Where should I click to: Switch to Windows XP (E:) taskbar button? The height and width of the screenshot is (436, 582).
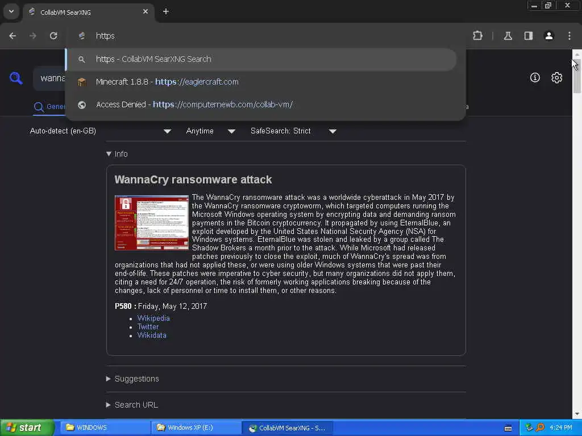196,427
